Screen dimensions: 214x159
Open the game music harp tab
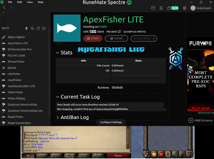point(189,154)
